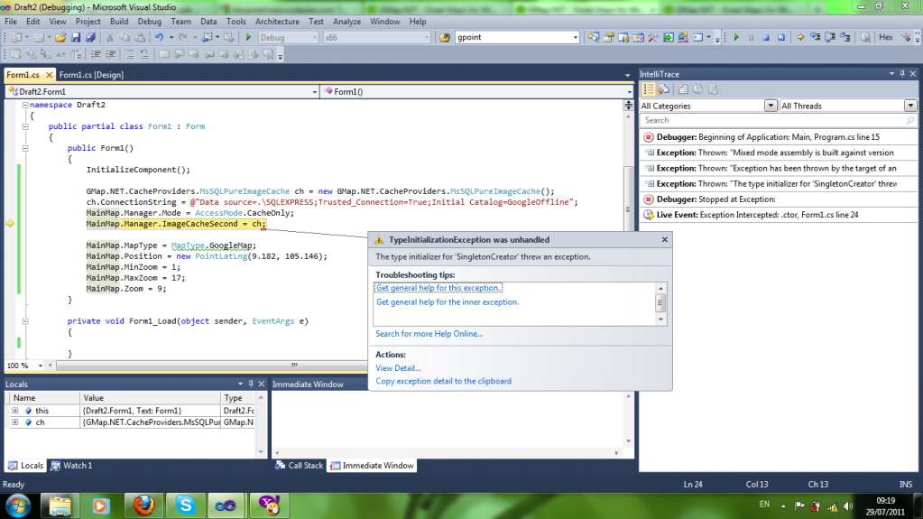This screenshot has height=519, width=923.
Task: Open the Toolbox icon with crossed tools
Action: [653, 37]
